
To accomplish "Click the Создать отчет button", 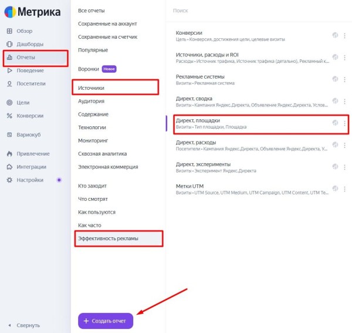I will pos(106,321).
